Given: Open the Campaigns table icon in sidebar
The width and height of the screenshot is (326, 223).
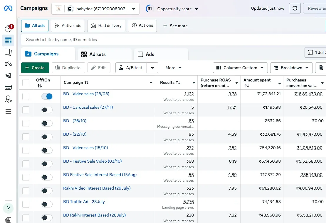Looking at the screenshot, I should [8, 40].
